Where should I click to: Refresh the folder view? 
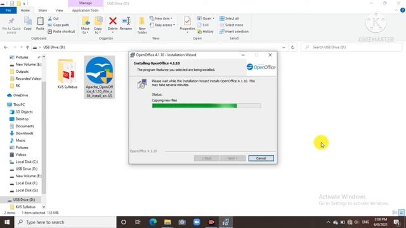pos(292,47)
